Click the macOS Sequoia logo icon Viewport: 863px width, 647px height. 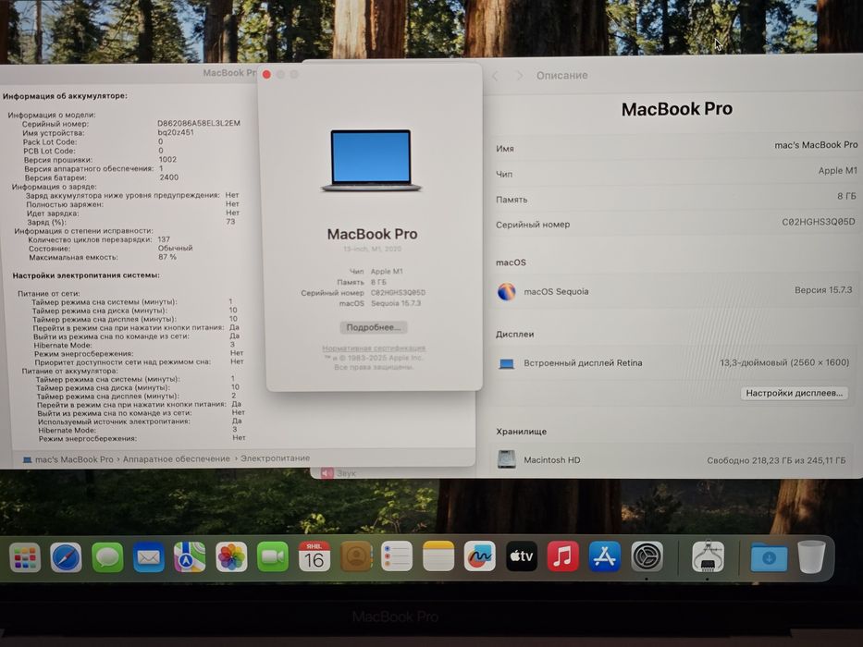tap(506, 291)
